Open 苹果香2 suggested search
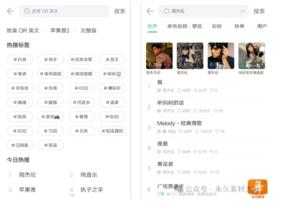Viewport: 281px width, 202px height. pyautogui.click(x=60, y=31)
